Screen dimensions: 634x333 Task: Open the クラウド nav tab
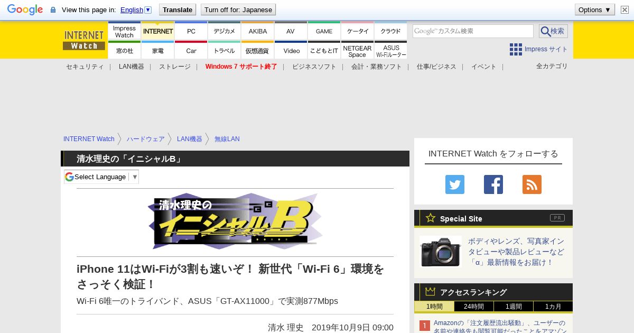pos(390,31)
